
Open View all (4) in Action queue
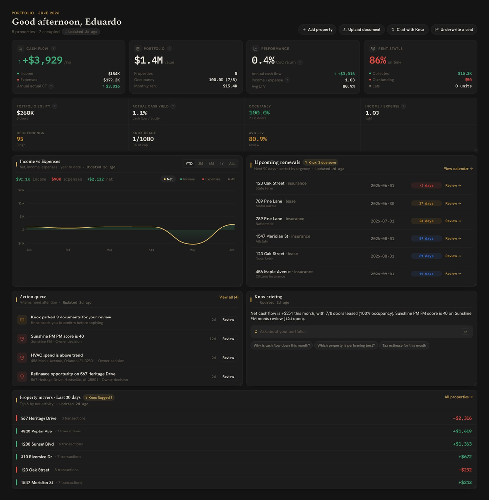[x=228, y=297]
